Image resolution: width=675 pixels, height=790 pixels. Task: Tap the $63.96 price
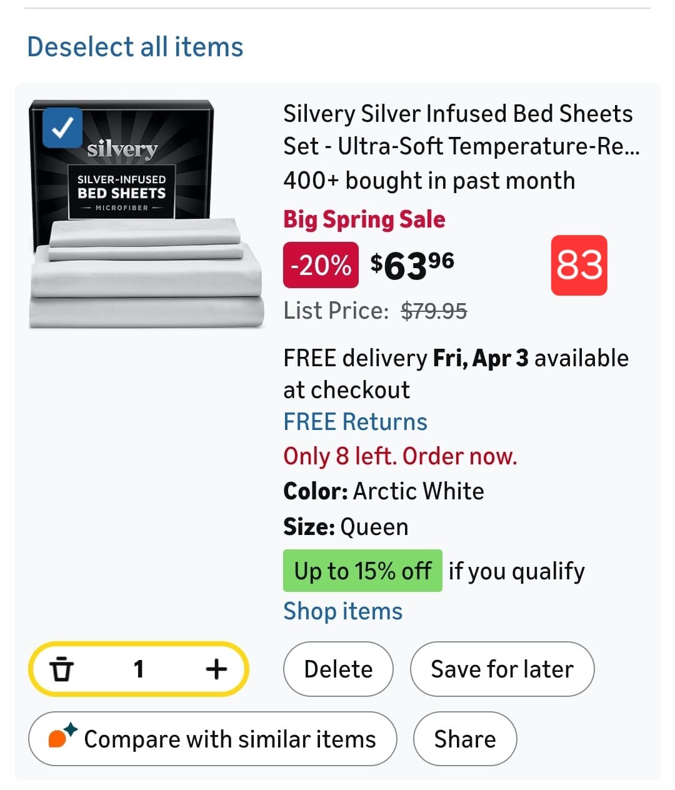[412, 265]
